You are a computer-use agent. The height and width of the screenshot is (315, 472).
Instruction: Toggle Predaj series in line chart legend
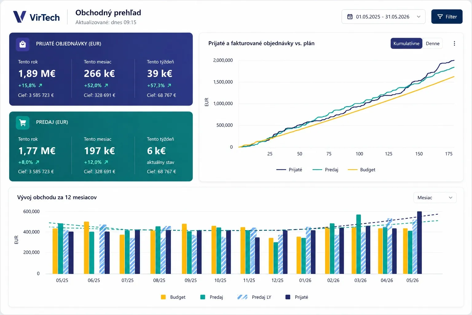pos(325,169)
